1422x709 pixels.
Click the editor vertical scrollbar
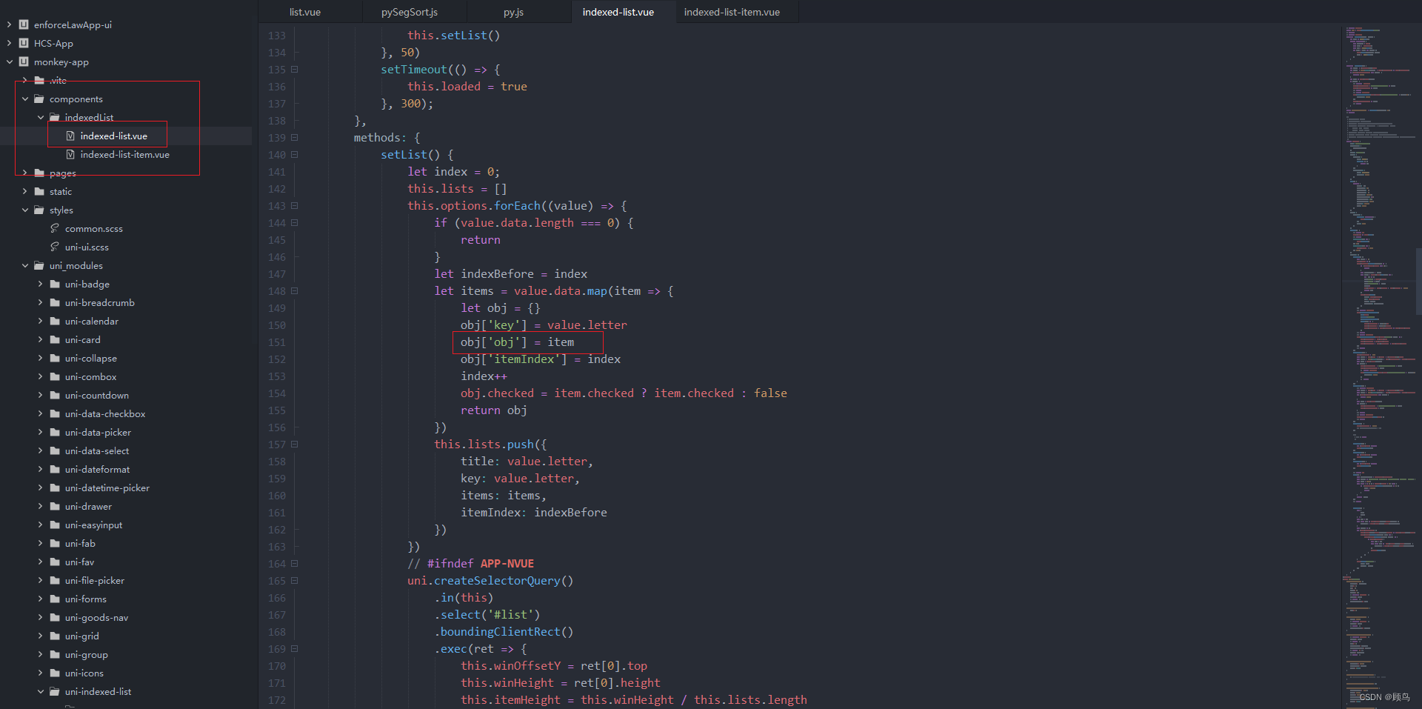click(x=1419, y=282)
